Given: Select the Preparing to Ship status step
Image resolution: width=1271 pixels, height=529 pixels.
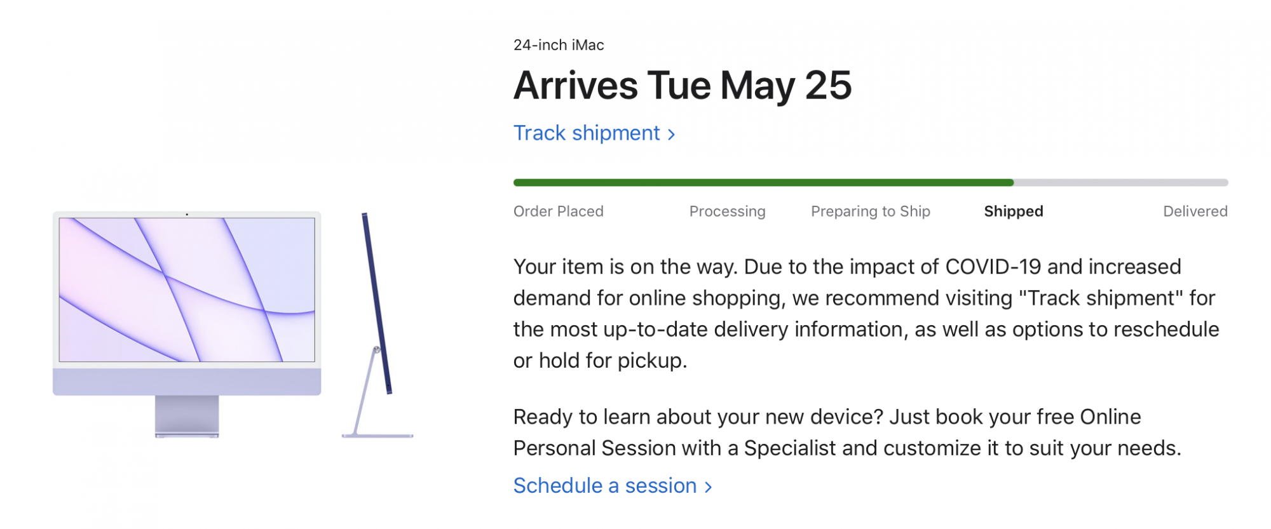Looking at the screenshot, I should pyautogui.click(x=870, y=211).
